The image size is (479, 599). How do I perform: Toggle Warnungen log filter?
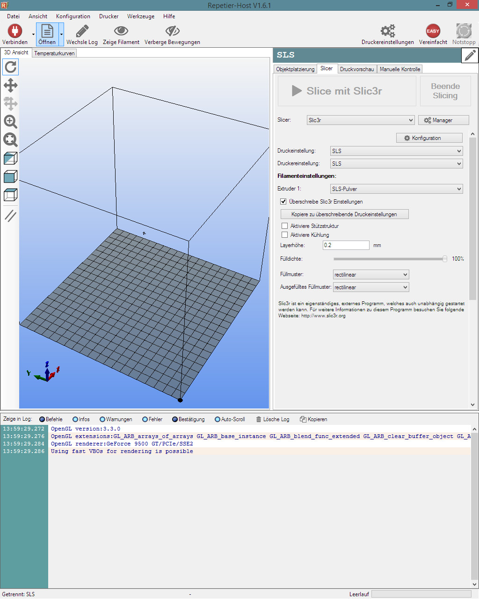click(116, 419)
